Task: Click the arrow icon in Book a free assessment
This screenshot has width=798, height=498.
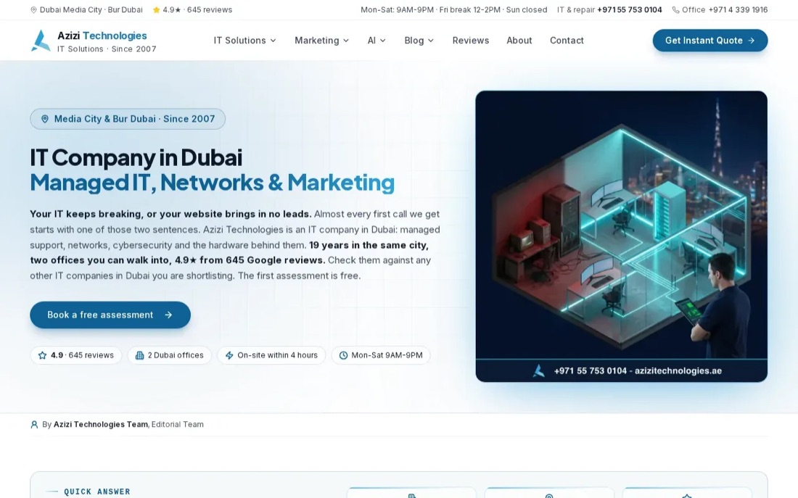Action: tap(168, 315)
